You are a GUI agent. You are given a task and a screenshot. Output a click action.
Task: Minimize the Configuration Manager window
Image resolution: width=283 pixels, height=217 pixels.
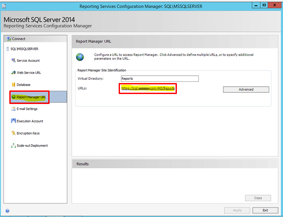(256, 5)
